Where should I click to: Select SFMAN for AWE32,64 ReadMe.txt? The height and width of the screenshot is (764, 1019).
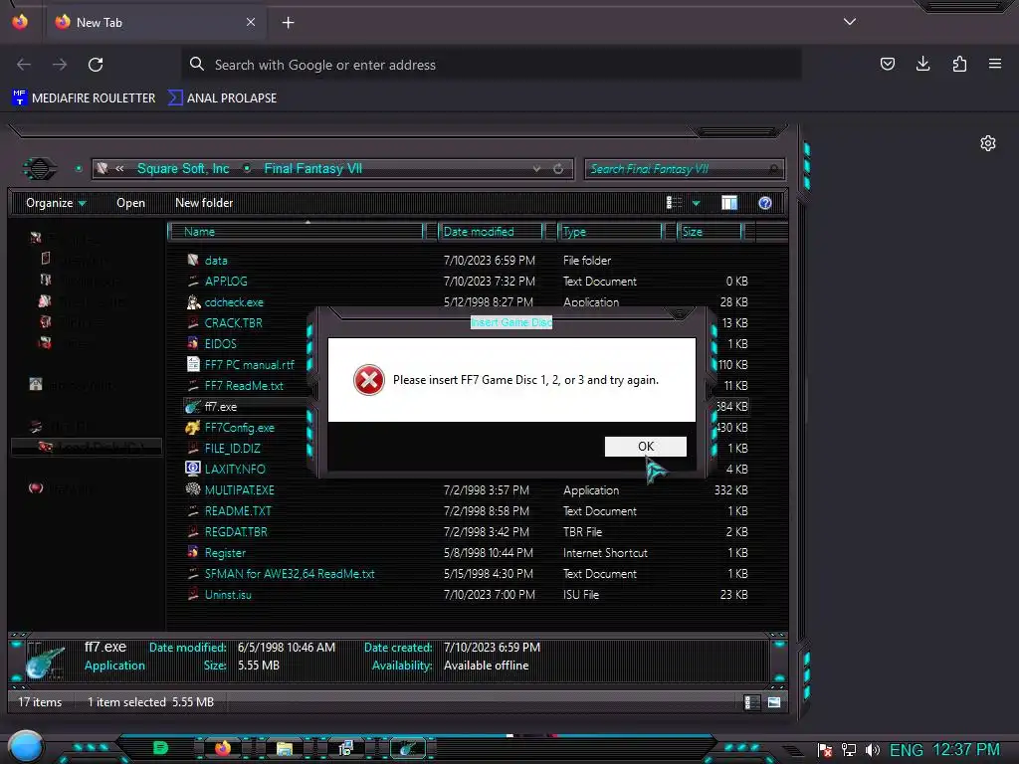click(290, 574)
